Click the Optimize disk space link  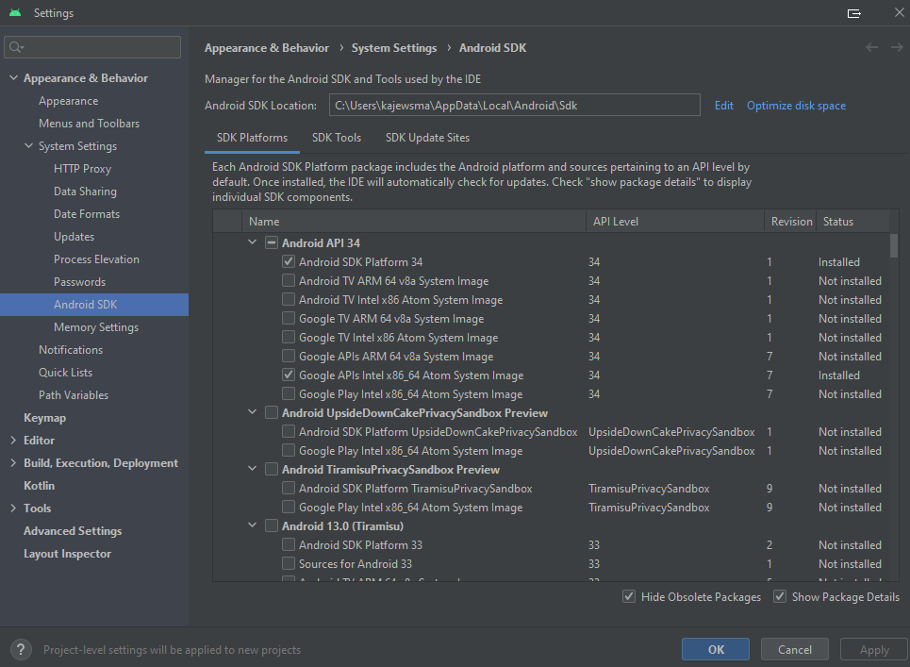tap(796, 106)
